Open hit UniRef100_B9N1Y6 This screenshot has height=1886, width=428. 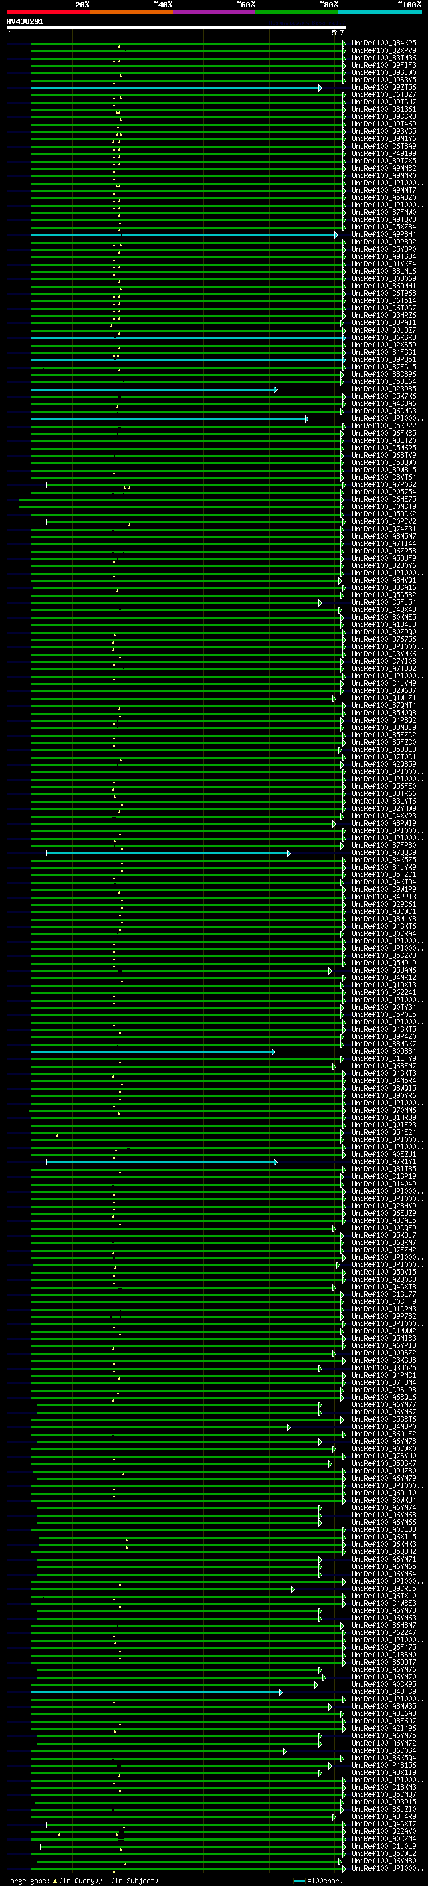[384, 138]
